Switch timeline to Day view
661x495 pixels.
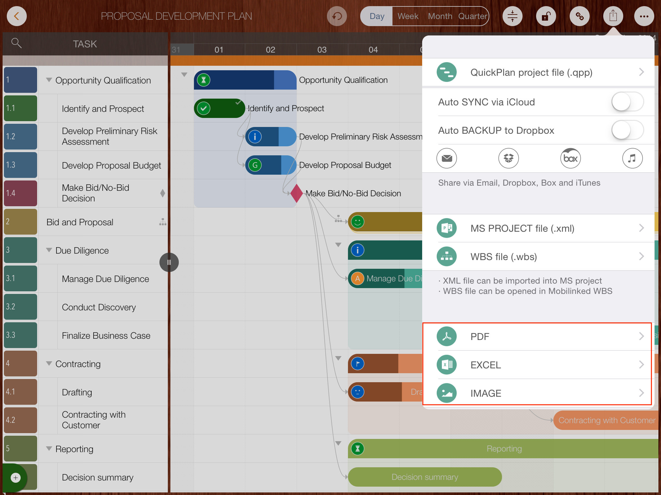click(377, 16)
